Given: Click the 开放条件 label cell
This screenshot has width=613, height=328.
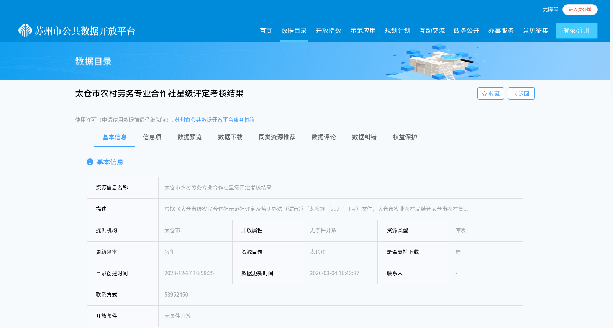Looking at the screenshot, I should pyautogui.click(x=123, y=316).
